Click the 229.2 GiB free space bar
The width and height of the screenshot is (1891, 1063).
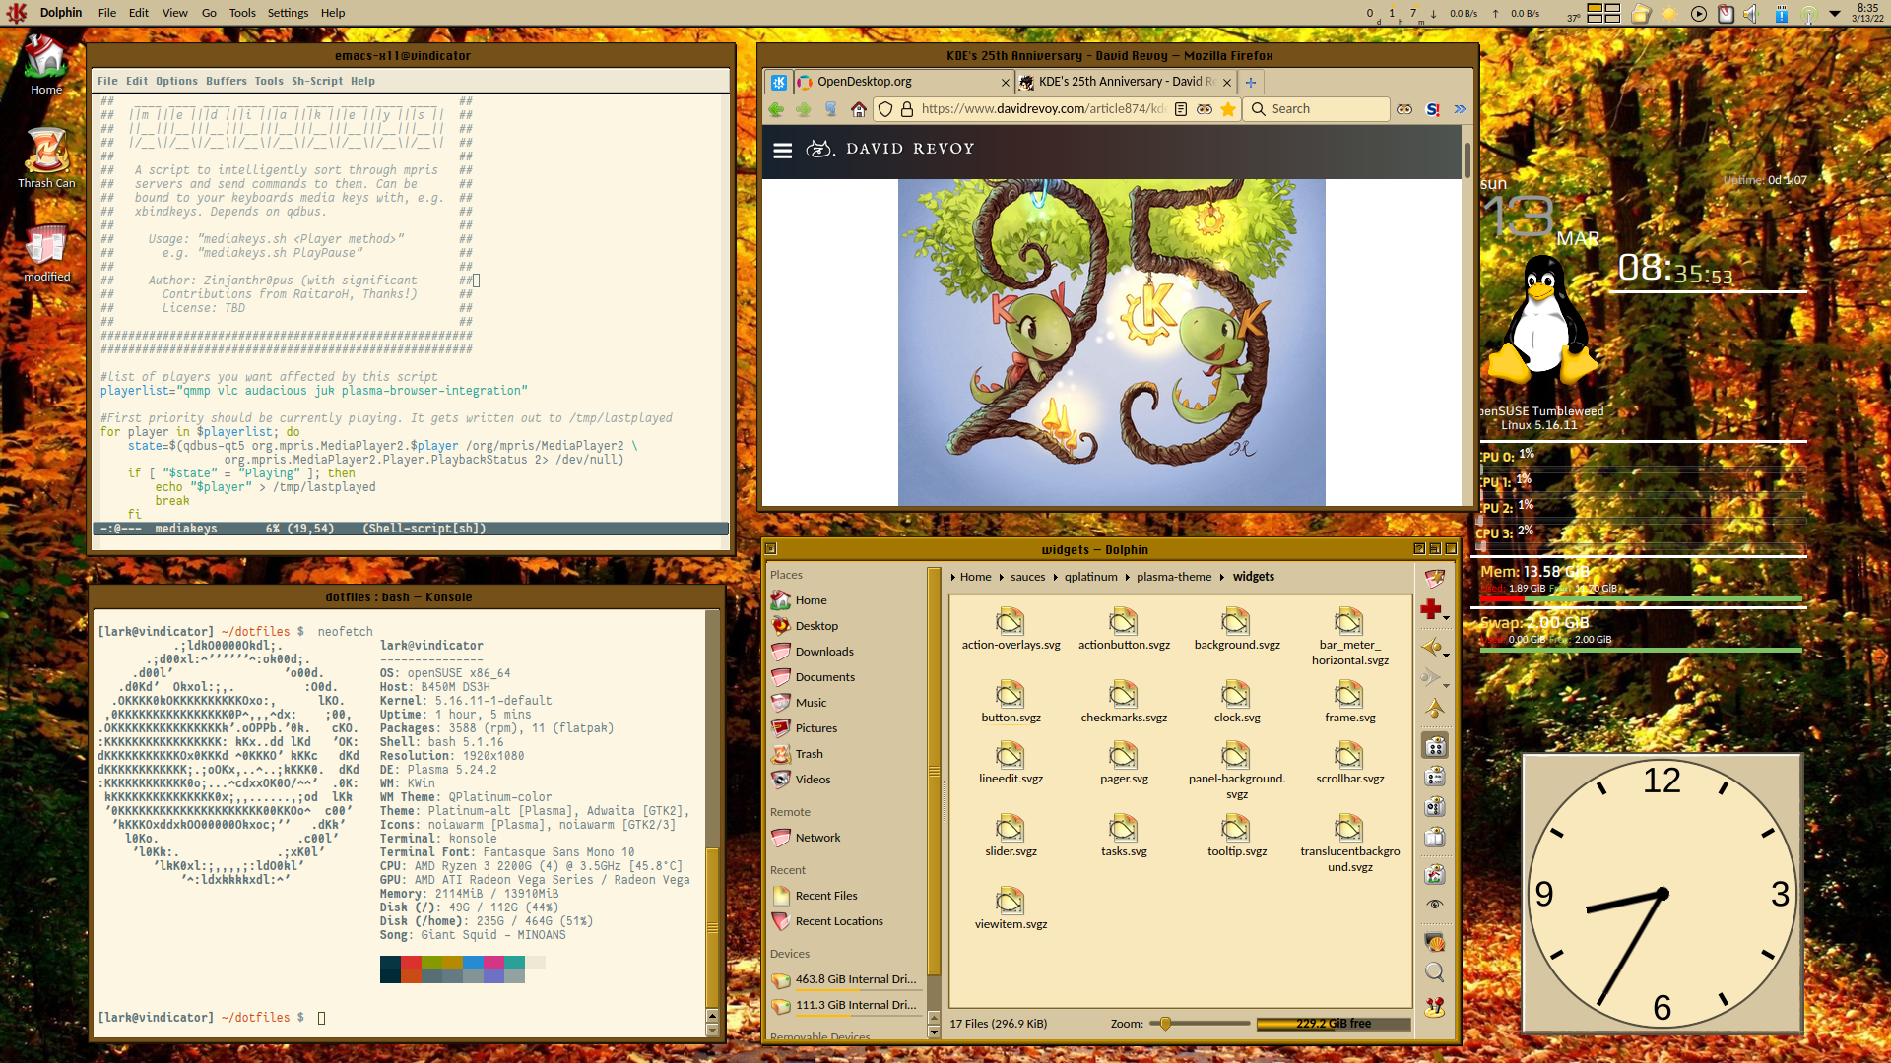point(1334,1024)
